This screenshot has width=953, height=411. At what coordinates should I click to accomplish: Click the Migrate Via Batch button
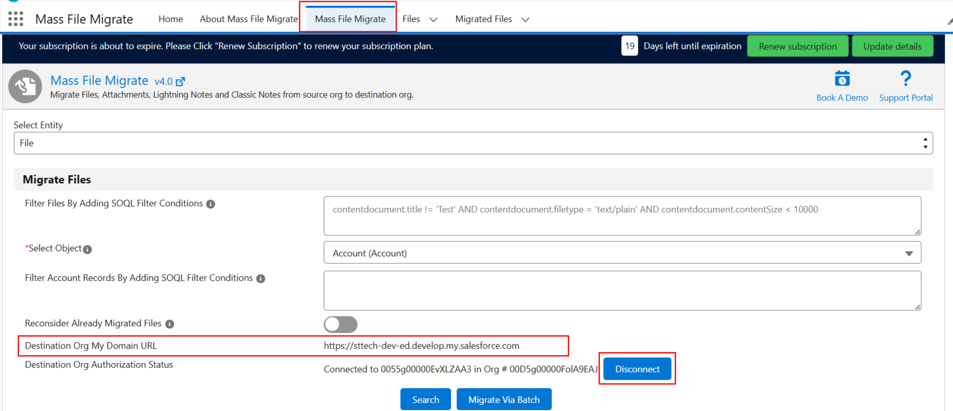pos(504,399)
